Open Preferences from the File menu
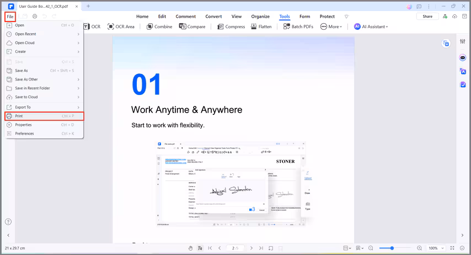 pyautogui.click(x=44, y=134)
